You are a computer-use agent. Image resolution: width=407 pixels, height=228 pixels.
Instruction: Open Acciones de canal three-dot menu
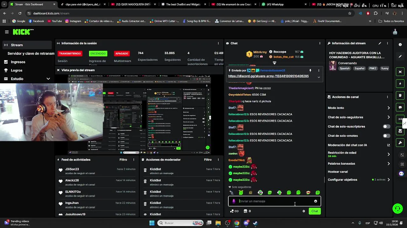387,97
